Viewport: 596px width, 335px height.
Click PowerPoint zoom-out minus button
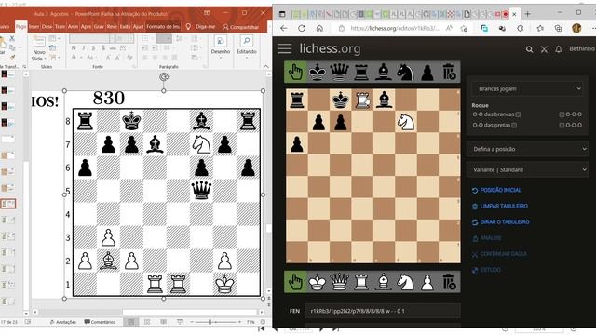click(192, 322)
